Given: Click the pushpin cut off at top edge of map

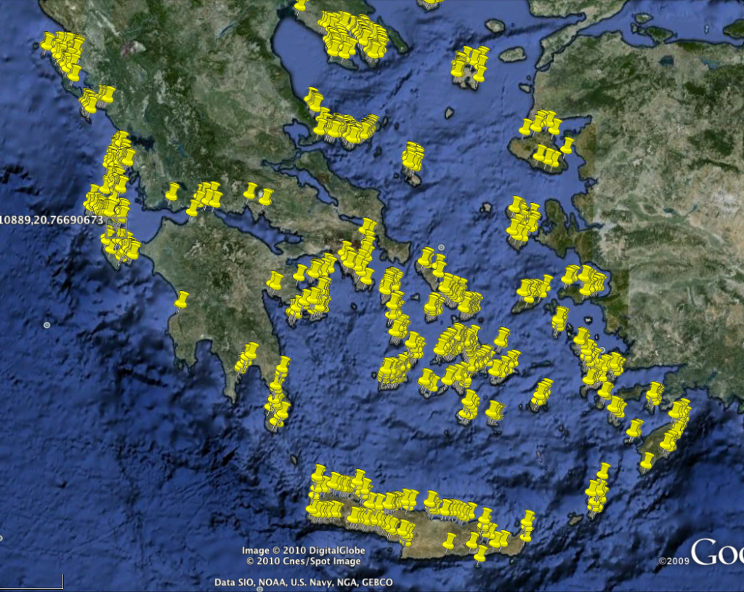Looking at the screenshot, I should 300,6.
